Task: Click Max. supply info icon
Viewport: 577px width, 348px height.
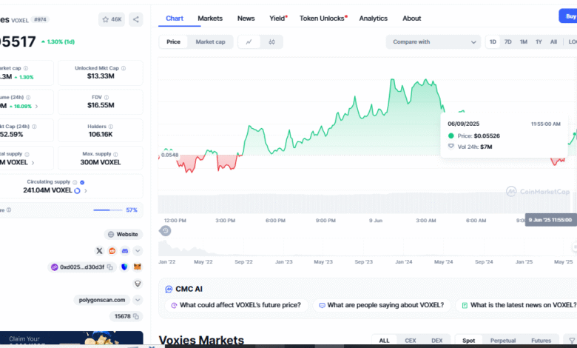Action: pyautogui.click(x=115, y=154)
